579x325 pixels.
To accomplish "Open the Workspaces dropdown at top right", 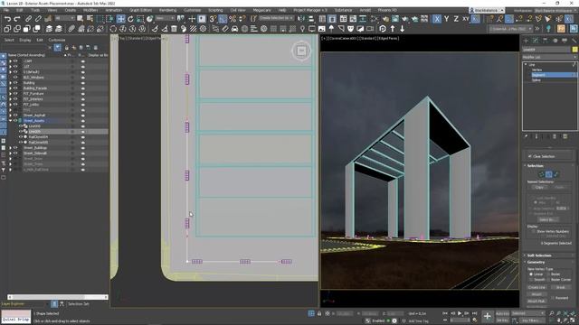I will [555, 10].
